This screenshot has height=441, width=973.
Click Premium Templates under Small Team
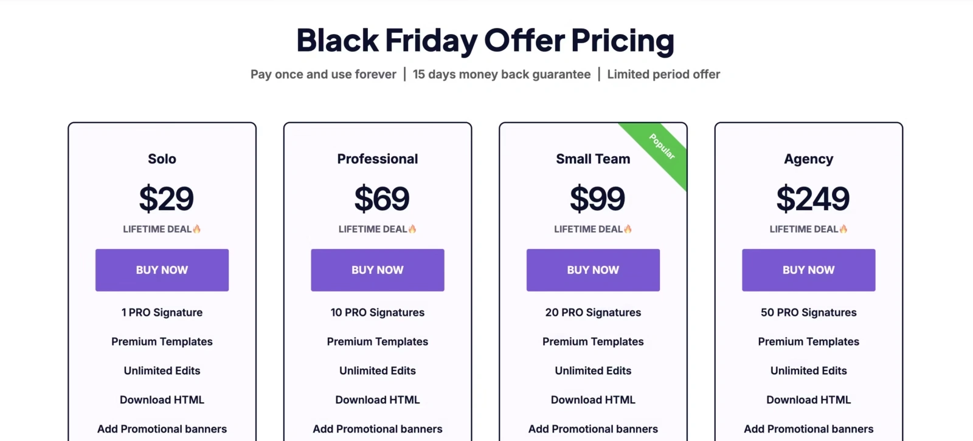point(593,341)
